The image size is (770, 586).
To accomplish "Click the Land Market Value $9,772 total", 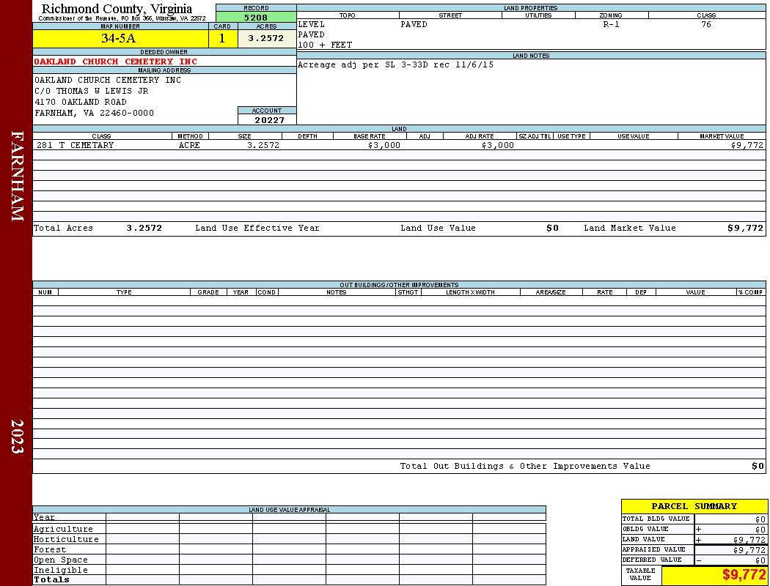I will [746, 228].
